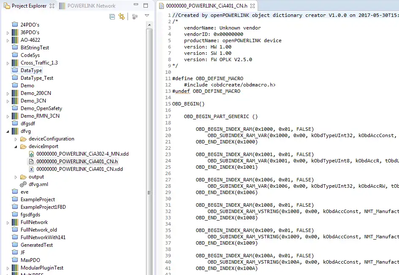Screen dimensions: 399x275
Task: Select the fgsdfgds project
Action: coord(30,215)
